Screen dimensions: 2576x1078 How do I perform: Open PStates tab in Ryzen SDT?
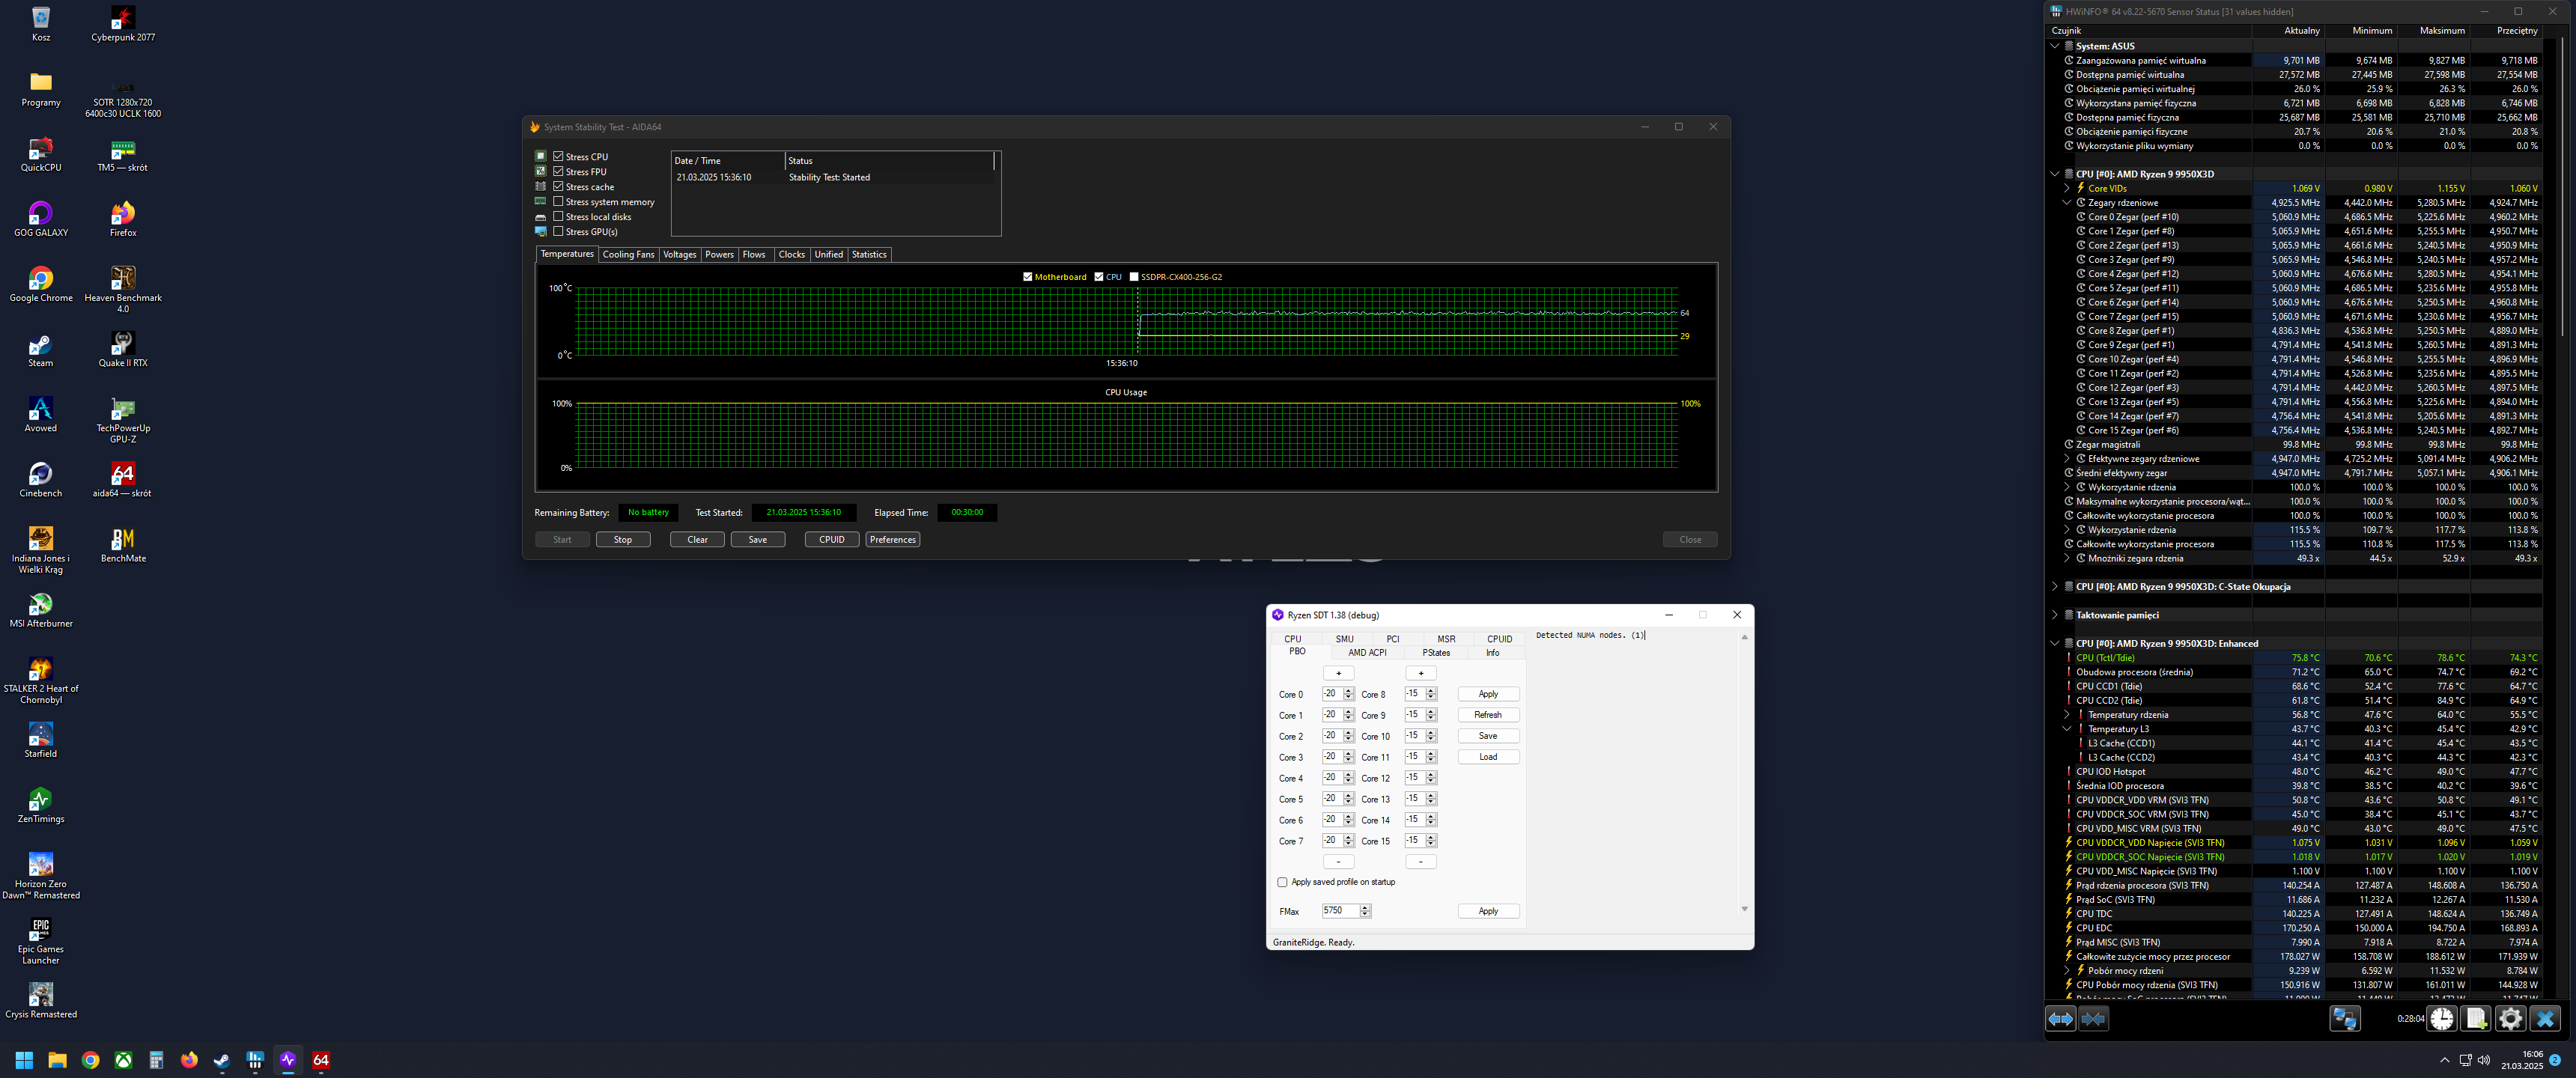(1436, 653)
